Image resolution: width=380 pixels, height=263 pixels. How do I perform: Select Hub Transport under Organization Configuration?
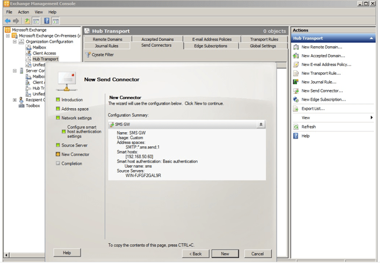pos(46,59)
